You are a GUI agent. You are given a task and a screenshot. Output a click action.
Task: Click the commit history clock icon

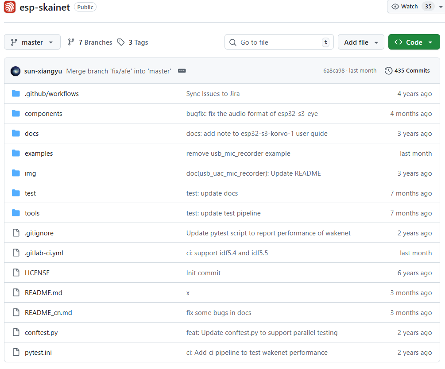pyautogui.click(x=388, y=71)
